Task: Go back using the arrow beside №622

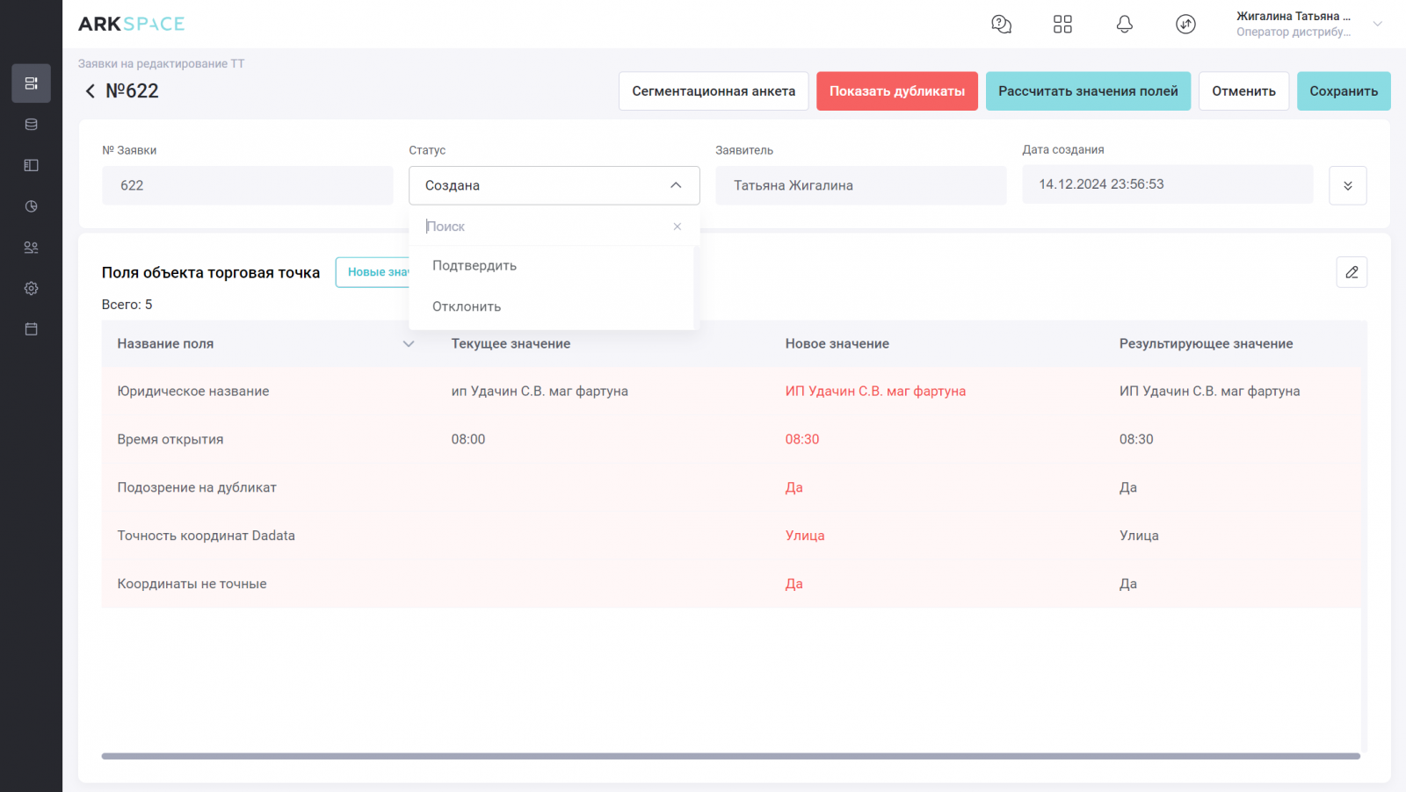Action: (x=90, y=91)
